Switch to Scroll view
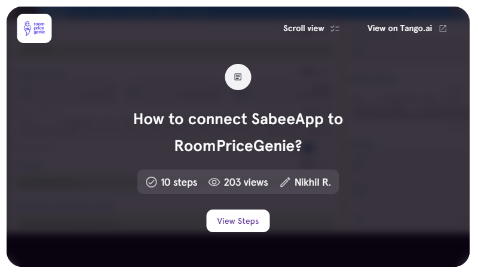Screen dimensions: 478x274 click(304, 29)
